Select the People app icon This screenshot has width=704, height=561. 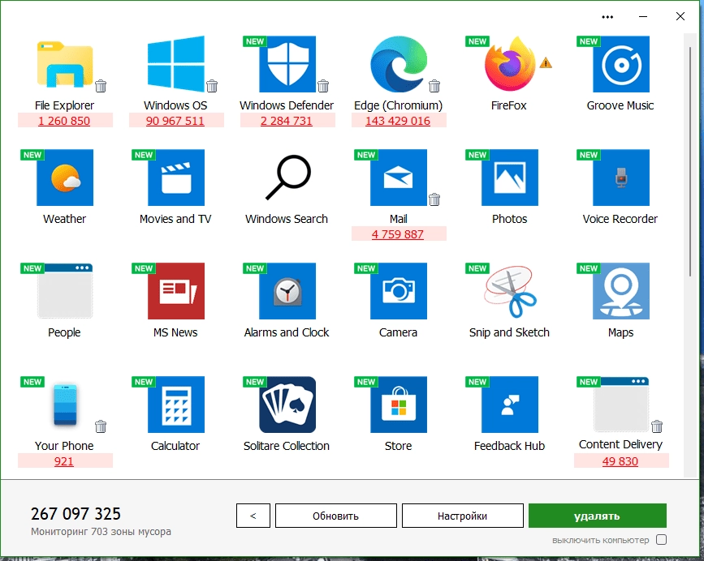click(65, 291)
